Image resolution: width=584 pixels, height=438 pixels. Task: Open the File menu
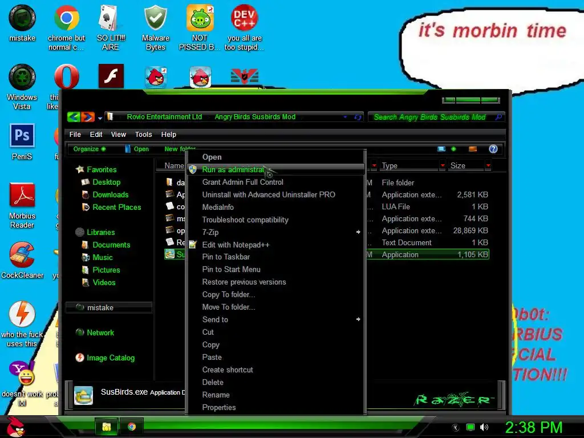click(x=75, y=135)
